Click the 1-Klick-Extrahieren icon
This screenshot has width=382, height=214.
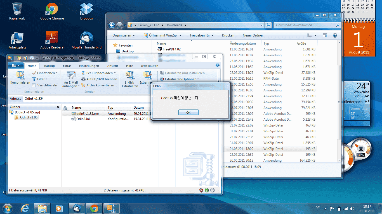[130, 76]
